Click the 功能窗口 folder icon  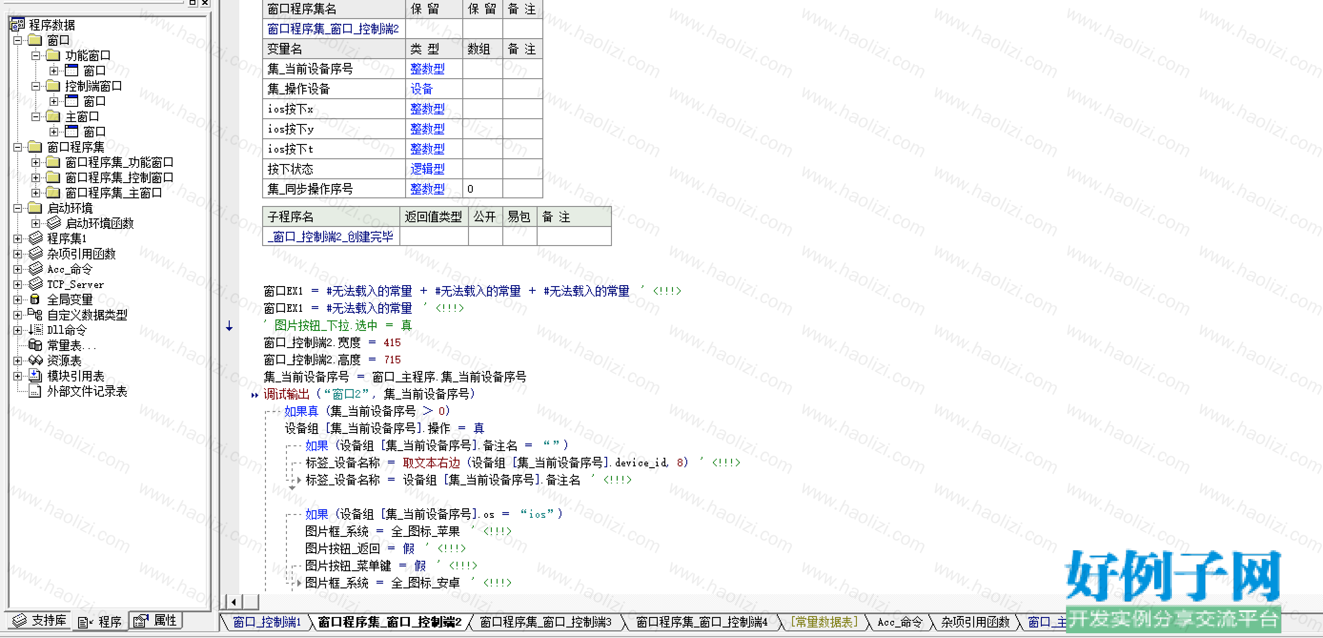click(53, 55)
